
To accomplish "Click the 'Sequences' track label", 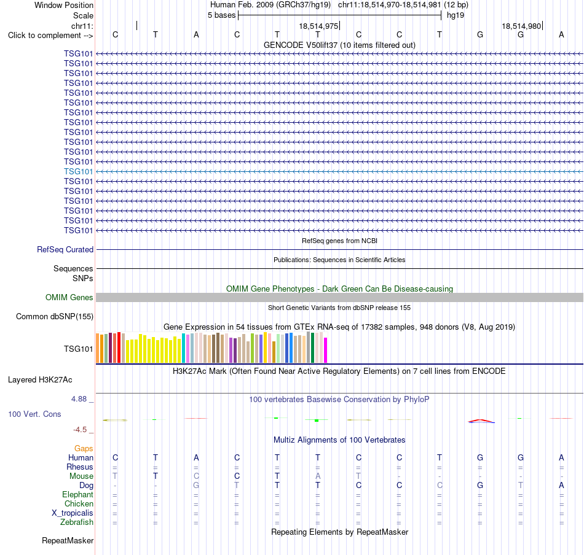I will [x=73, y=268].
